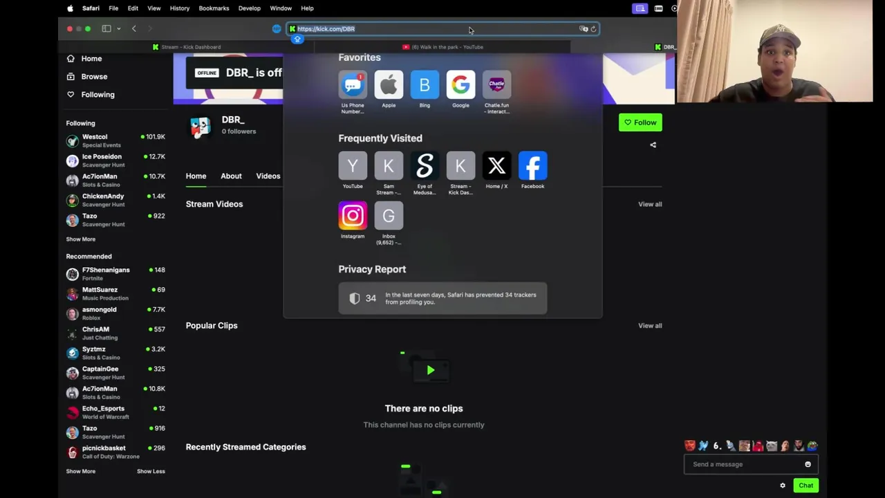Switch to Stream - Kick Dashboard tab
The width and height of the screenshot is (885, 498).
(x=187, y=47)
